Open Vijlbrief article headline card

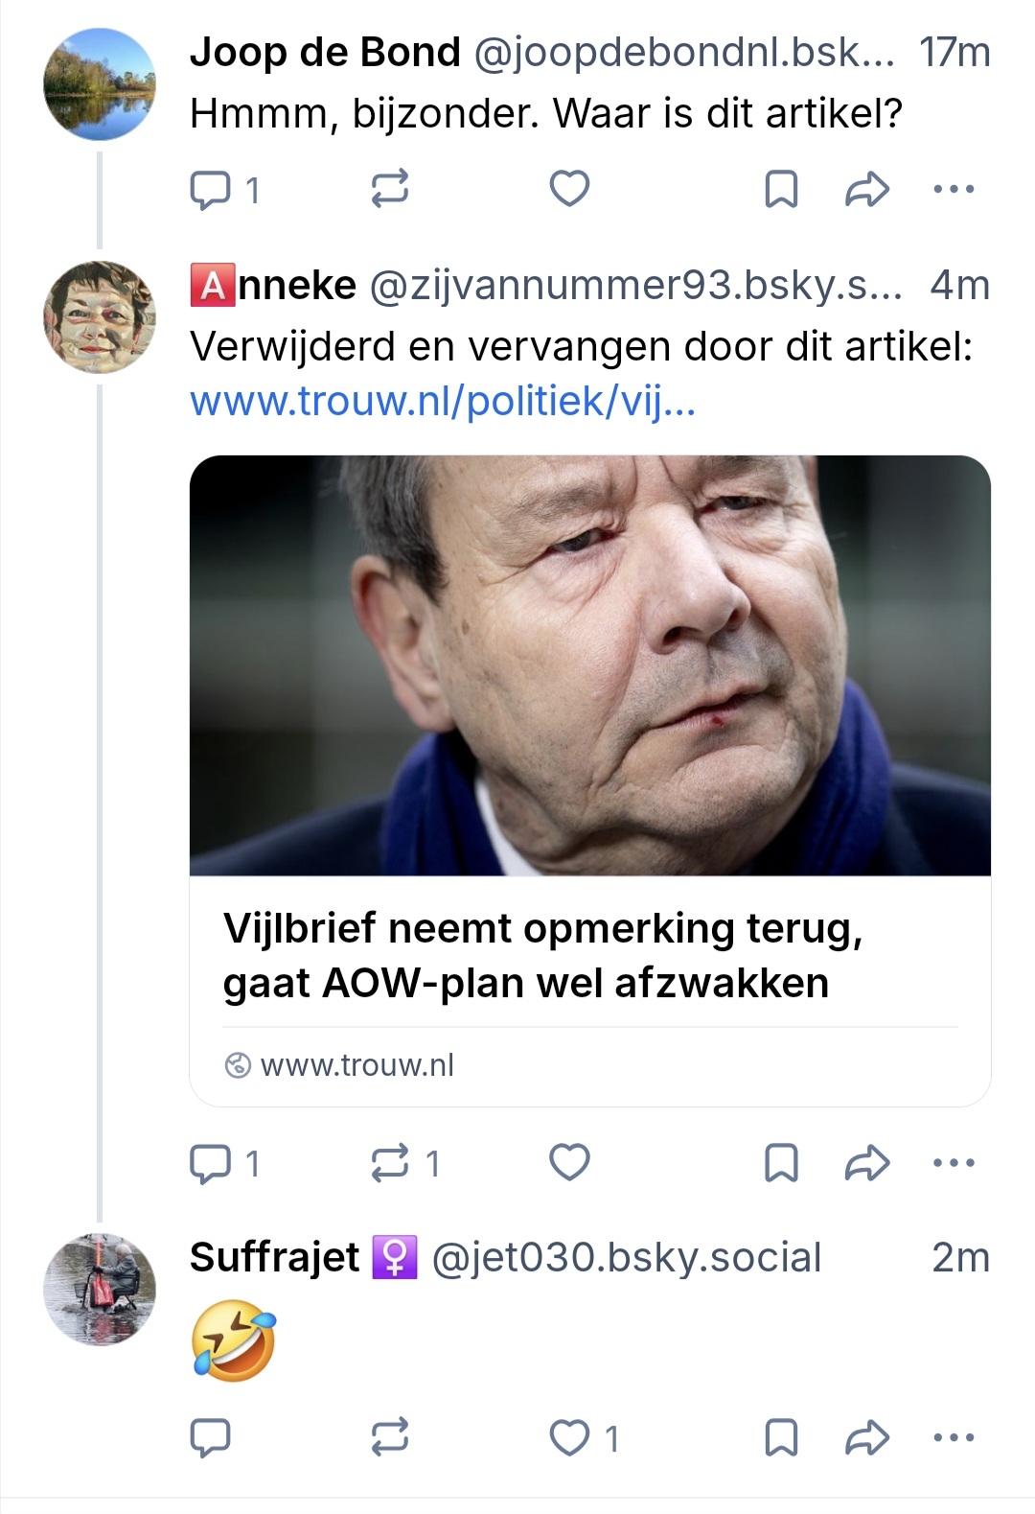tap(542, 956)
